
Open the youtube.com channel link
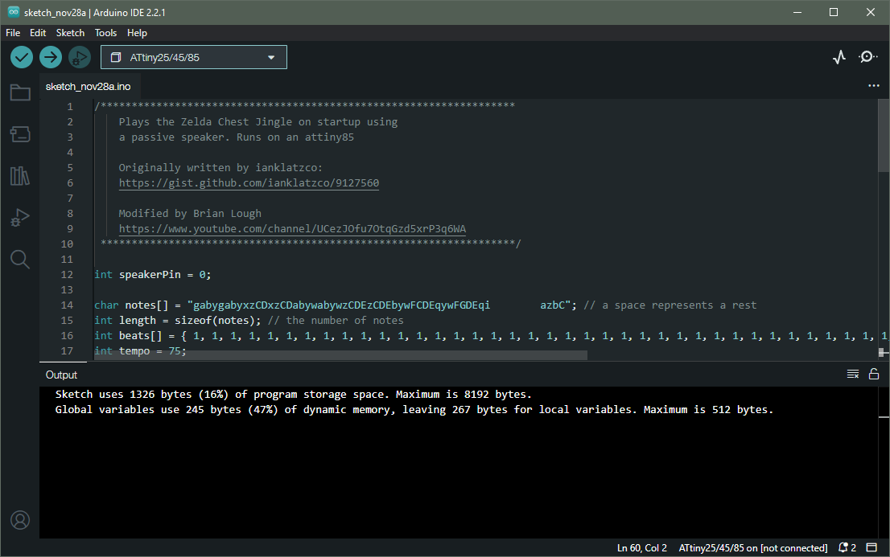pyautogui.click(x=292, y=229)
